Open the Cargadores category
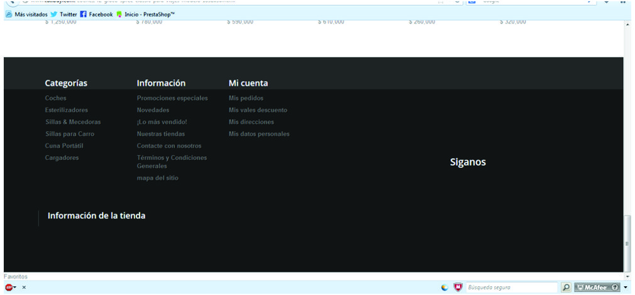The width and height of the screenshot is (635, 295). [62, 158]
